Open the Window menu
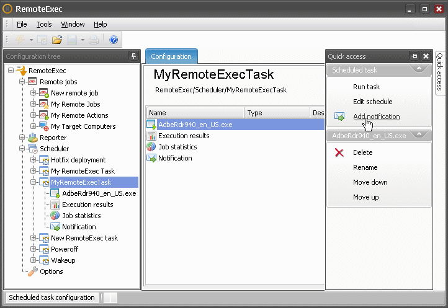The height and width of the screenshot is (308, 448). [73, 24]
